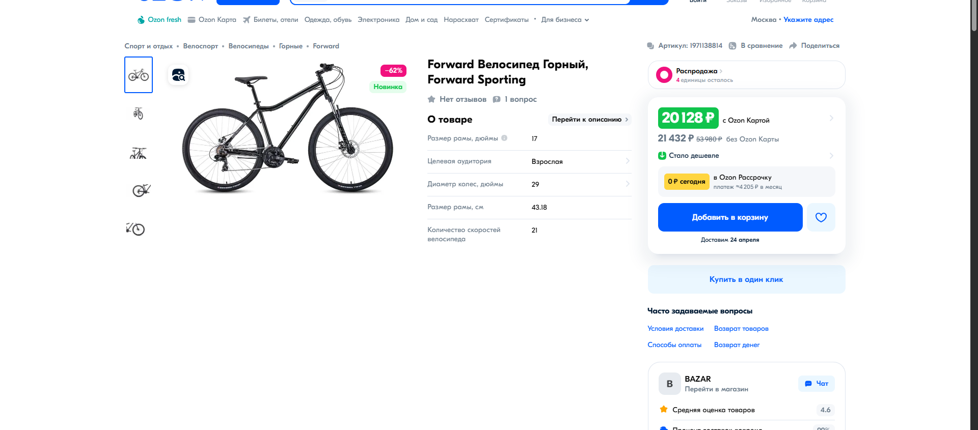Copy article number via Артикул icon

650,46
